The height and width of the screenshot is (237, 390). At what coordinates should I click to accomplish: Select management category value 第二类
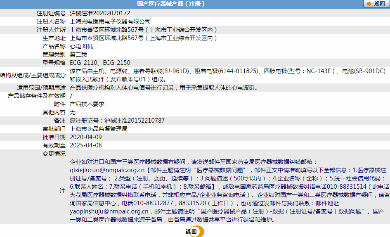point(78,54)
